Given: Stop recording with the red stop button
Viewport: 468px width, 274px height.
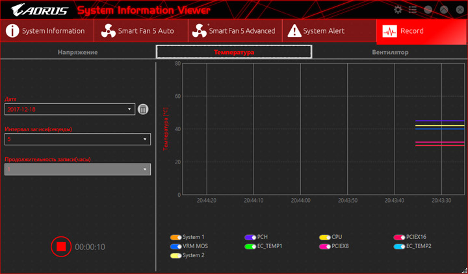Looking at the screenshot, I should (x=61, y=247).
